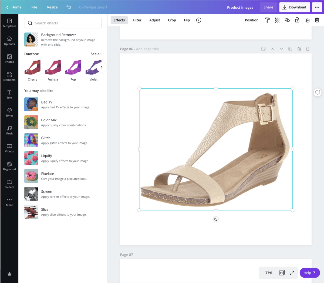Toggle the lock icon for the image
324x283 pixels.
tap(297, 20)
